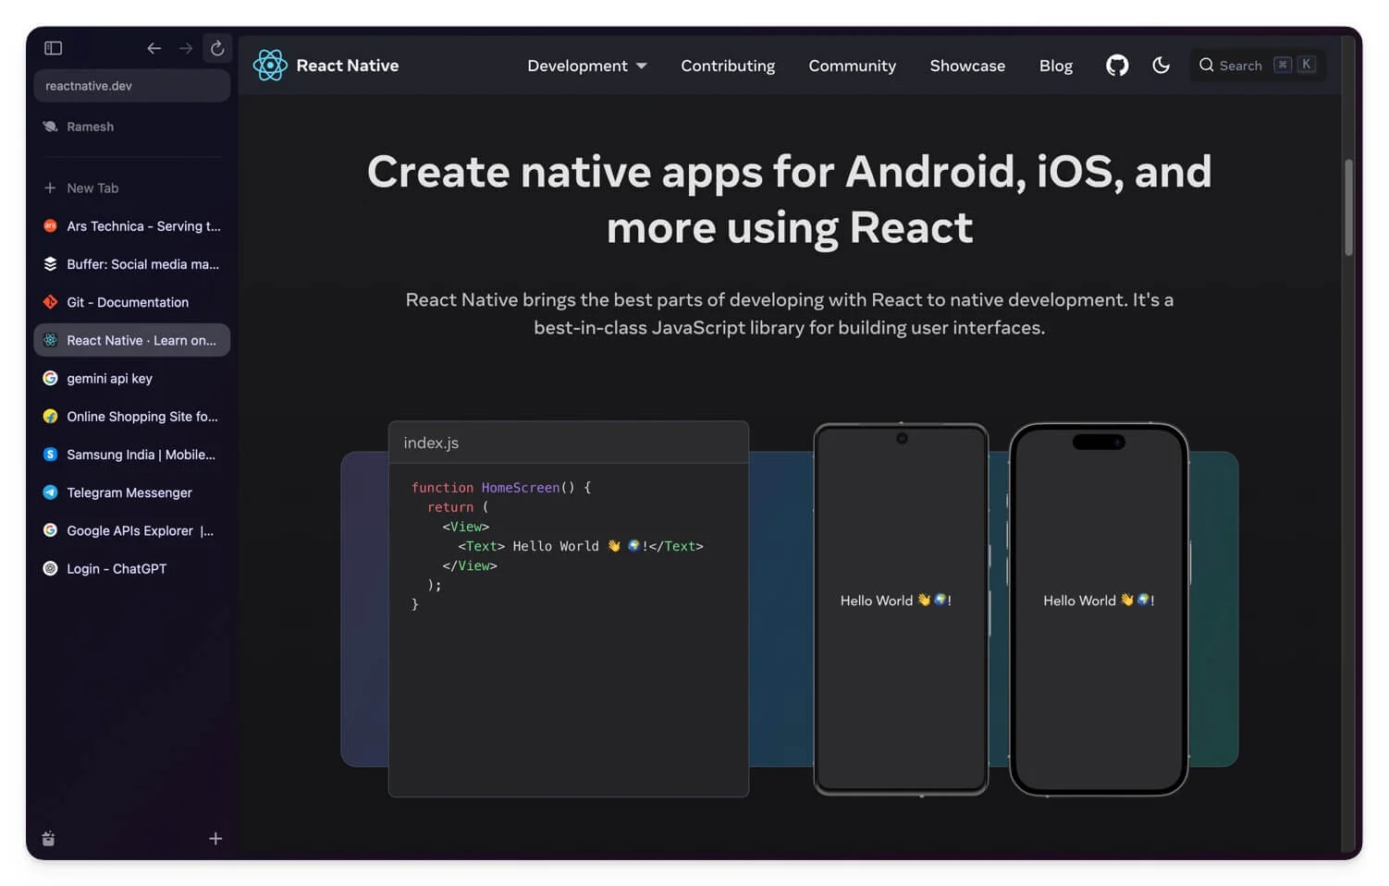Click the back navigation arrow
Screen dimensions: 1389x886
[x=154, y=48]
